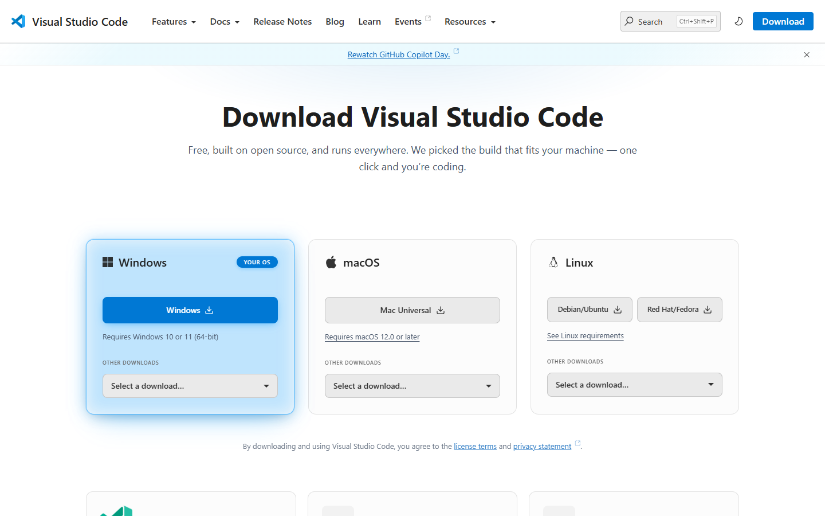Image resolution: width=825 pixels, height=516 pixels.
Task: Click the Apple logo in macOS card
Action: [331, 263]
